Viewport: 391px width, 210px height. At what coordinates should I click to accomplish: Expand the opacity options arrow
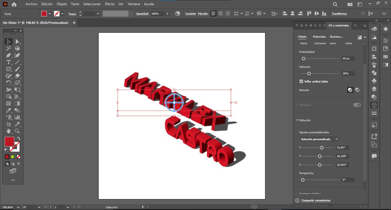[x=168, y=14]
